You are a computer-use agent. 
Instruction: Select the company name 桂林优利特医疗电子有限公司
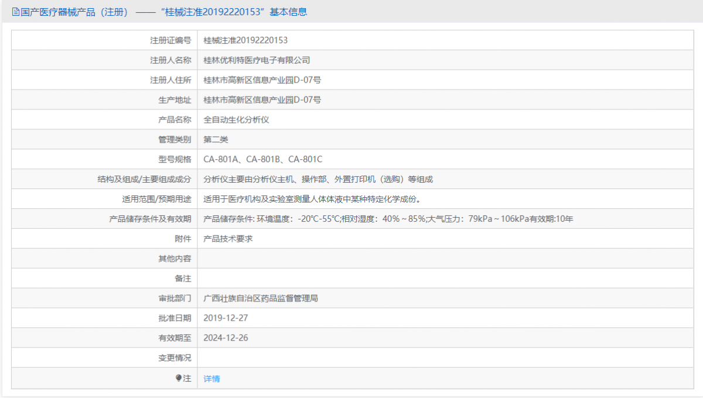tap(257, 60)
